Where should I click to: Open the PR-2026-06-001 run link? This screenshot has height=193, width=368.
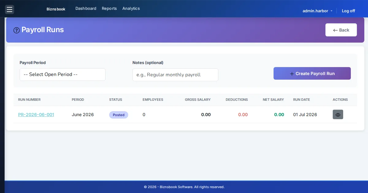coord(36,115)
